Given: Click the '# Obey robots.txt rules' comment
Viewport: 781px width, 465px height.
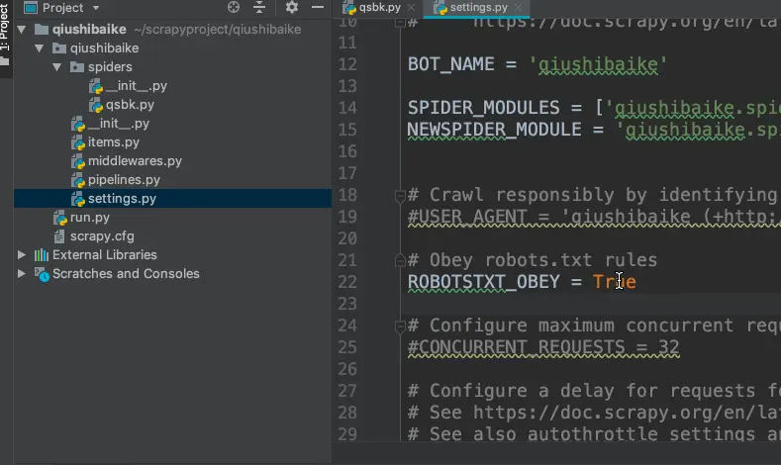Looking at the screenshot, I should pos(533,260).
